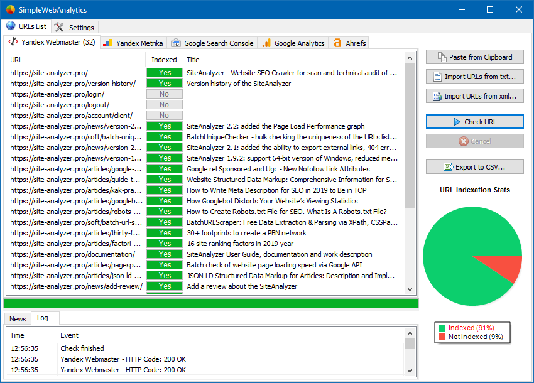The height and width of the screenshot is (383, 534).
Task: Click the Google Analytics orange icon
Action: point(266,43)
